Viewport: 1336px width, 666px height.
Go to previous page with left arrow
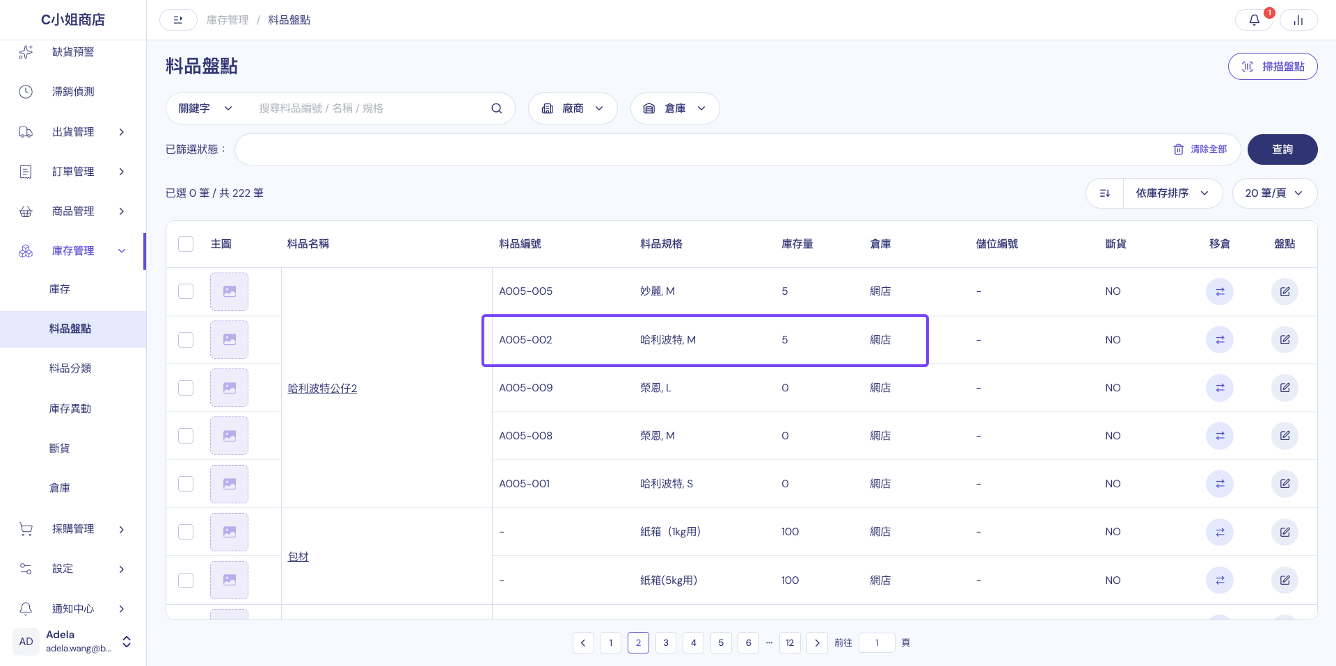(x=583, y=642)
